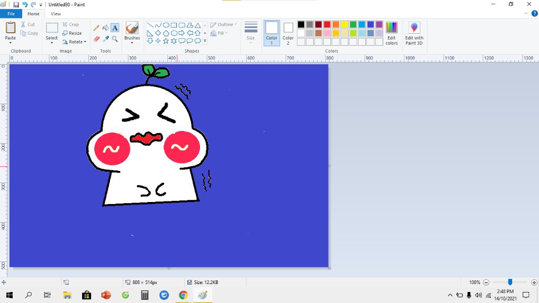Screen dimensions: 539x303
Task: Pick the pink rose color swatch
Action: (x=327, y=33)
